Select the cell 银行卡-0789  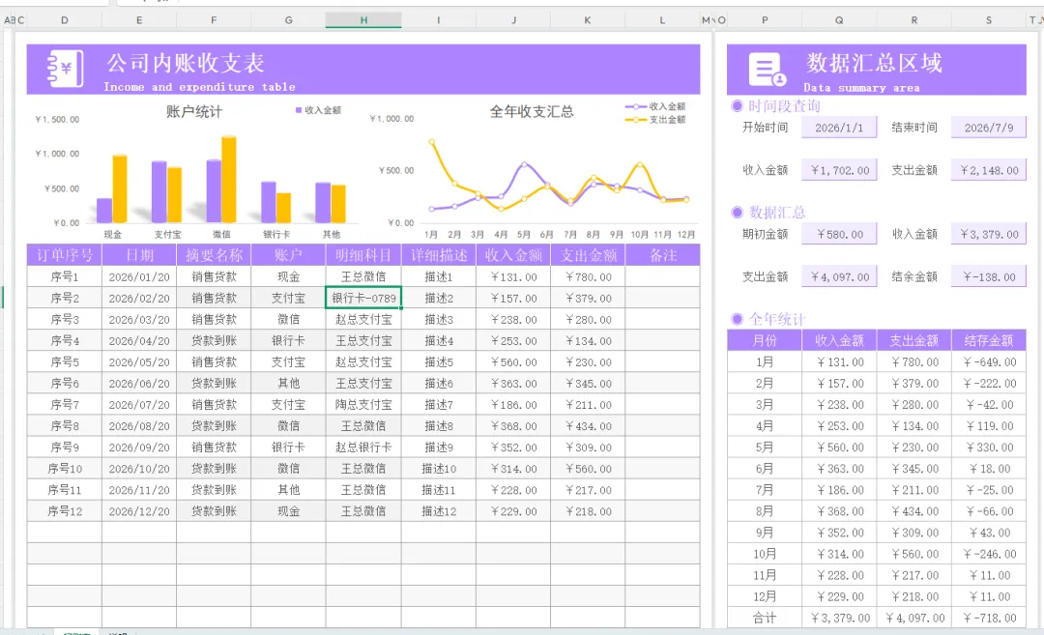pos(363,299)
